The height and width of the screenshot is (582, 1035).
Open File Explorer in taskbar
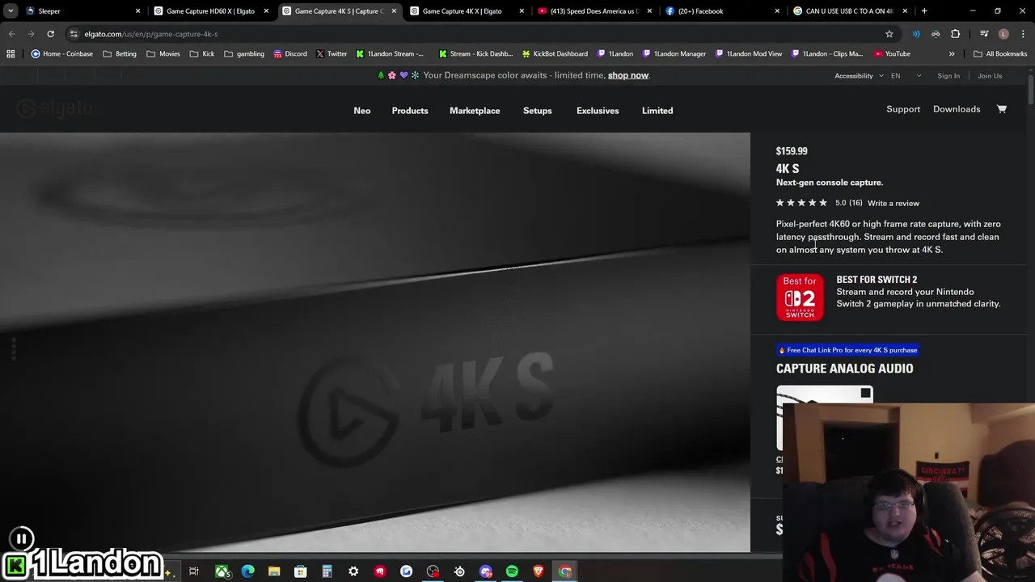click(274, 571)
